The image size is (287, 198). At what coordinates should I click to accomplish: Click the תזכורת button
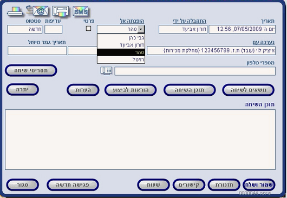(224, 184)
